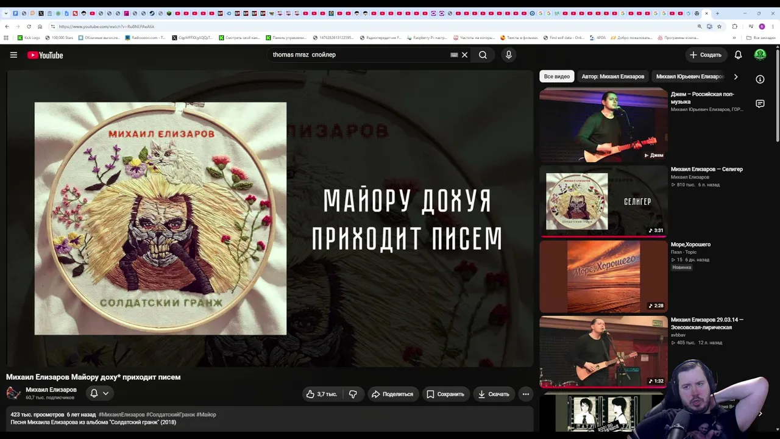Image resolution: width=780 pixels, height=439 pixels.
Task: Click the browser address bar URL
Action: pyautogui.click(x=107, y=26)
